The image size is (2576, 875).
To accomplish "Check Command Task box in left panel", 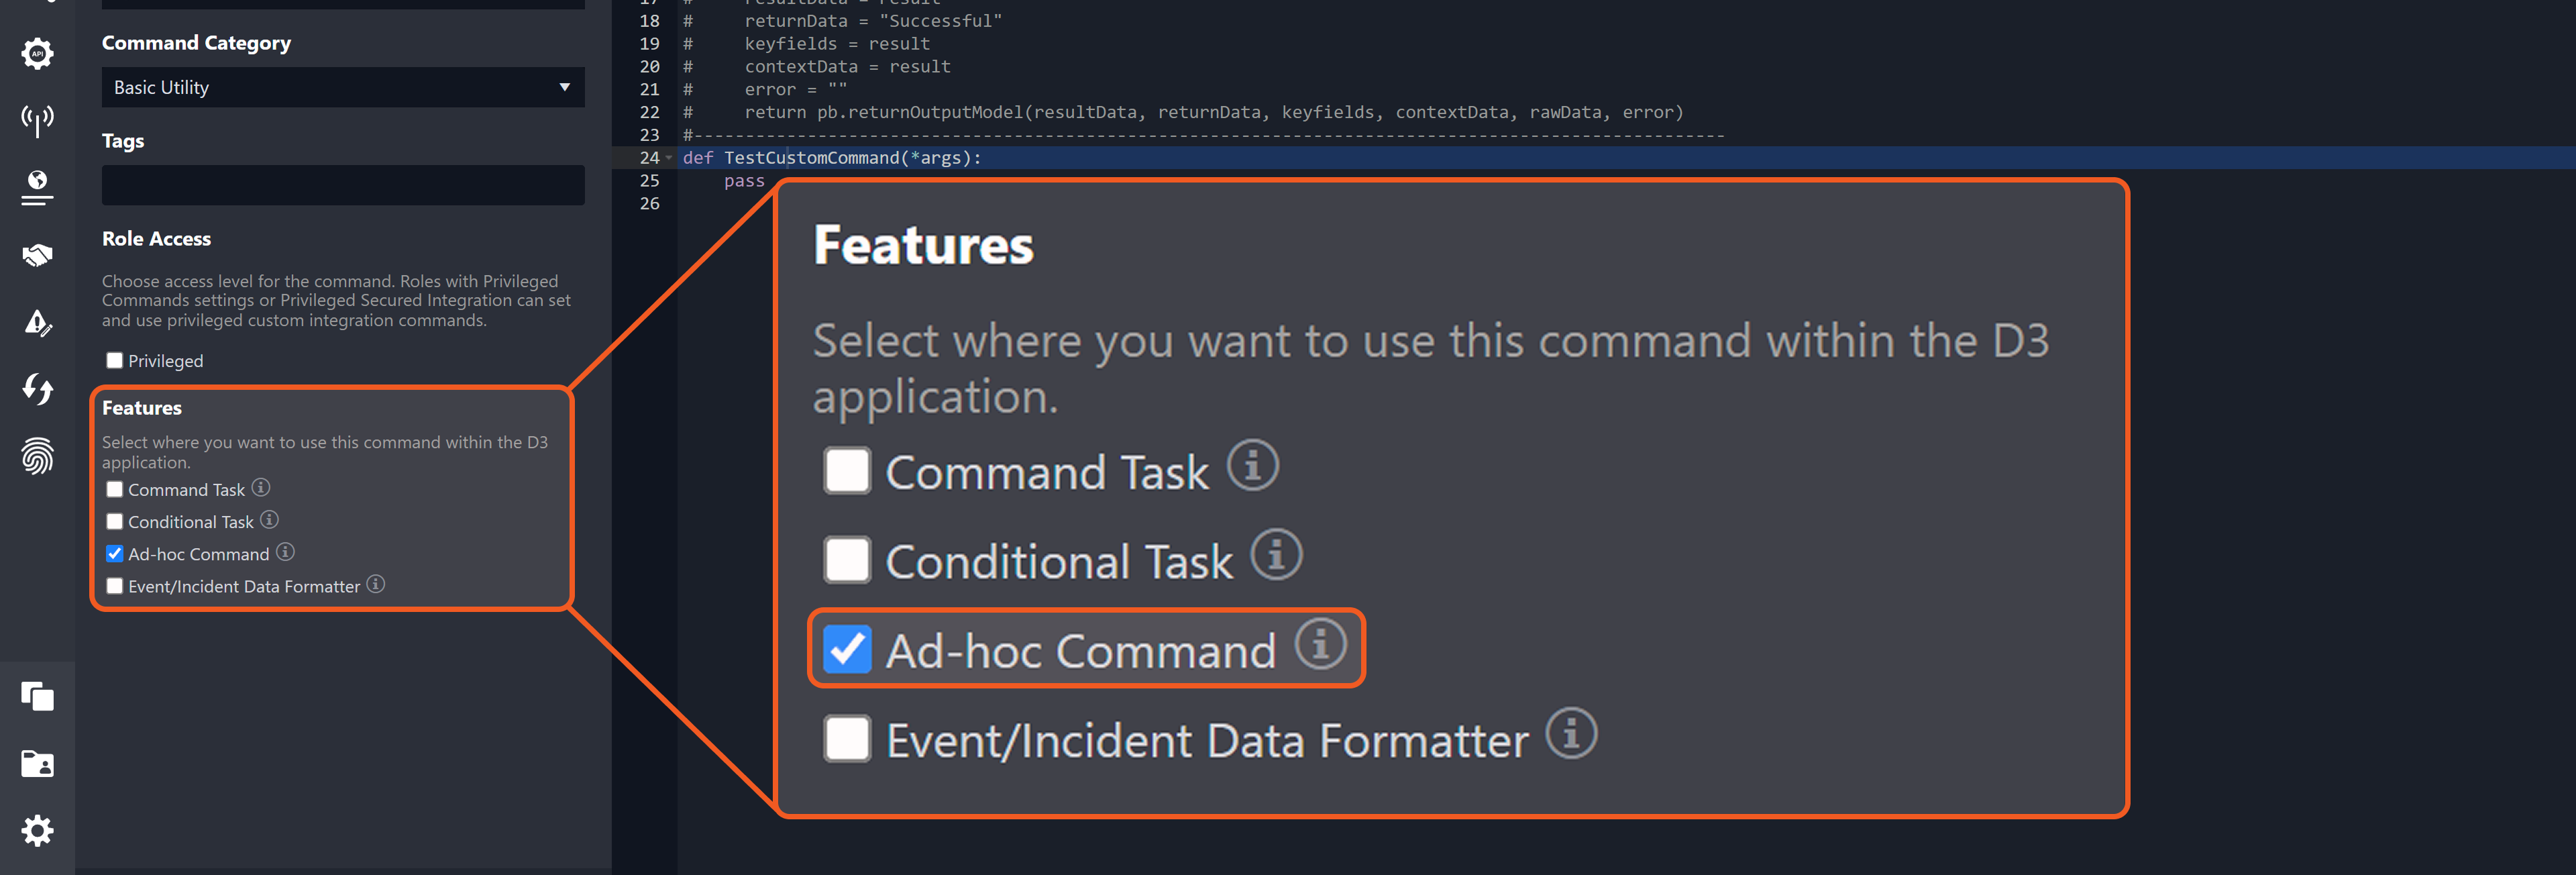I will [115, 490].
